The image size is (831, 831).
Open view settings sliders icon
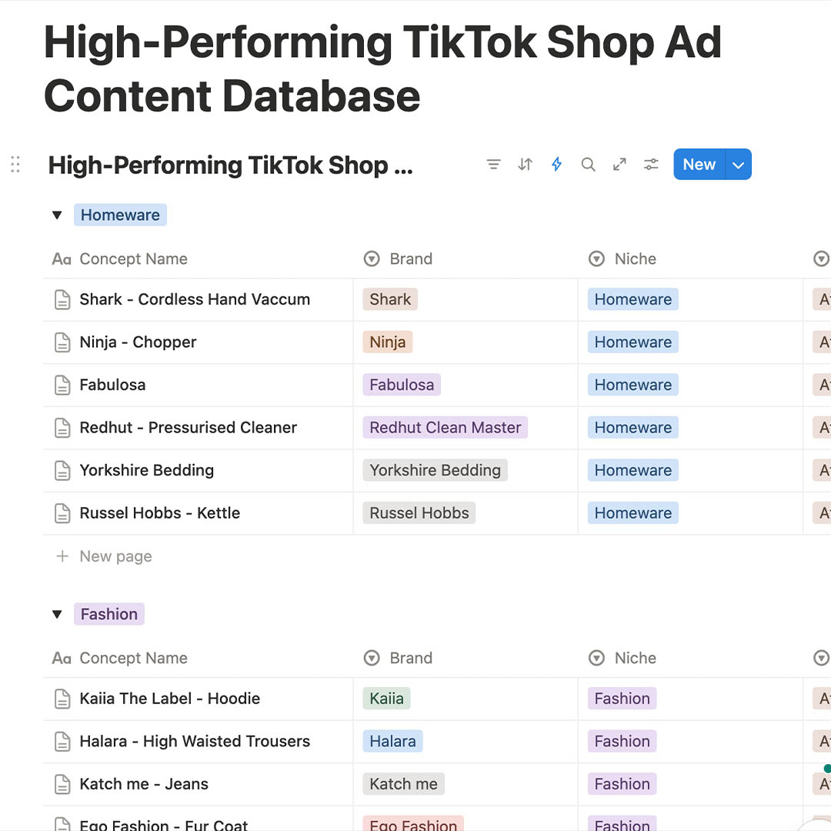(651, 165)
